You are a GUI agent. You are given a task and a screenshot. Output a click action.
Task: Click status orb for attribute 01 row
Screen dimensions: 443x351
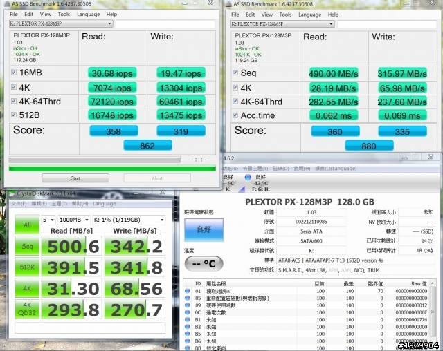coord(187,291)
